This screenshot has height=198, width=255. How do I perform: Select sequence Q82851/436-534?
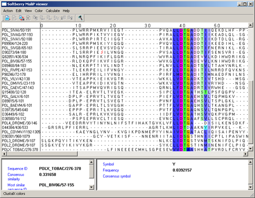pos(15,57)
